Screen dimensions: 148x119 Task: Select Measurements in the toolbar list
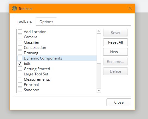(x=37, y=79)
